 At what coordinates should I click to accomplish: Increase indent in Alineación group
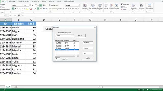click(x=46, y=9)
